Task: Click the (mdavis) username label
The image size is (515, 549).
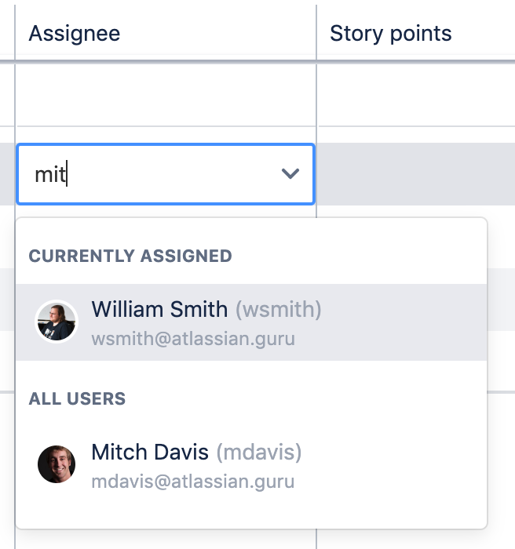Action: (259, 453)
